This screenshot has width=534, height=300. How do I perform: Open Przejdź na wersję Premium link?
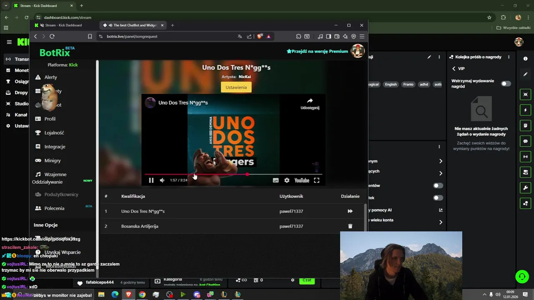tap(317, 51)
